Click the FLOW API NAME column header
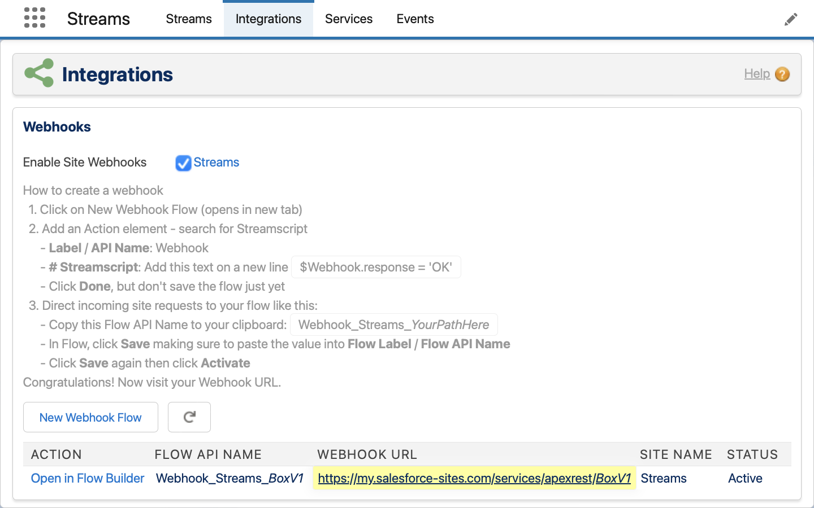The height and width of the screenshot is (508, 814). pos(208,454)
